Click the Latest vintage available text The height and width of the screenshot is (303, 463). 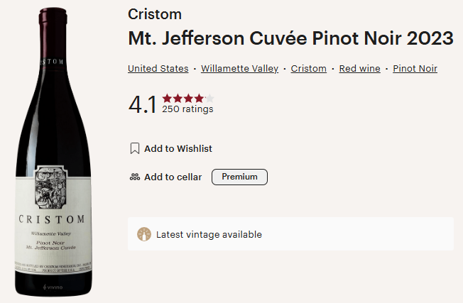[x=209, y=235]
